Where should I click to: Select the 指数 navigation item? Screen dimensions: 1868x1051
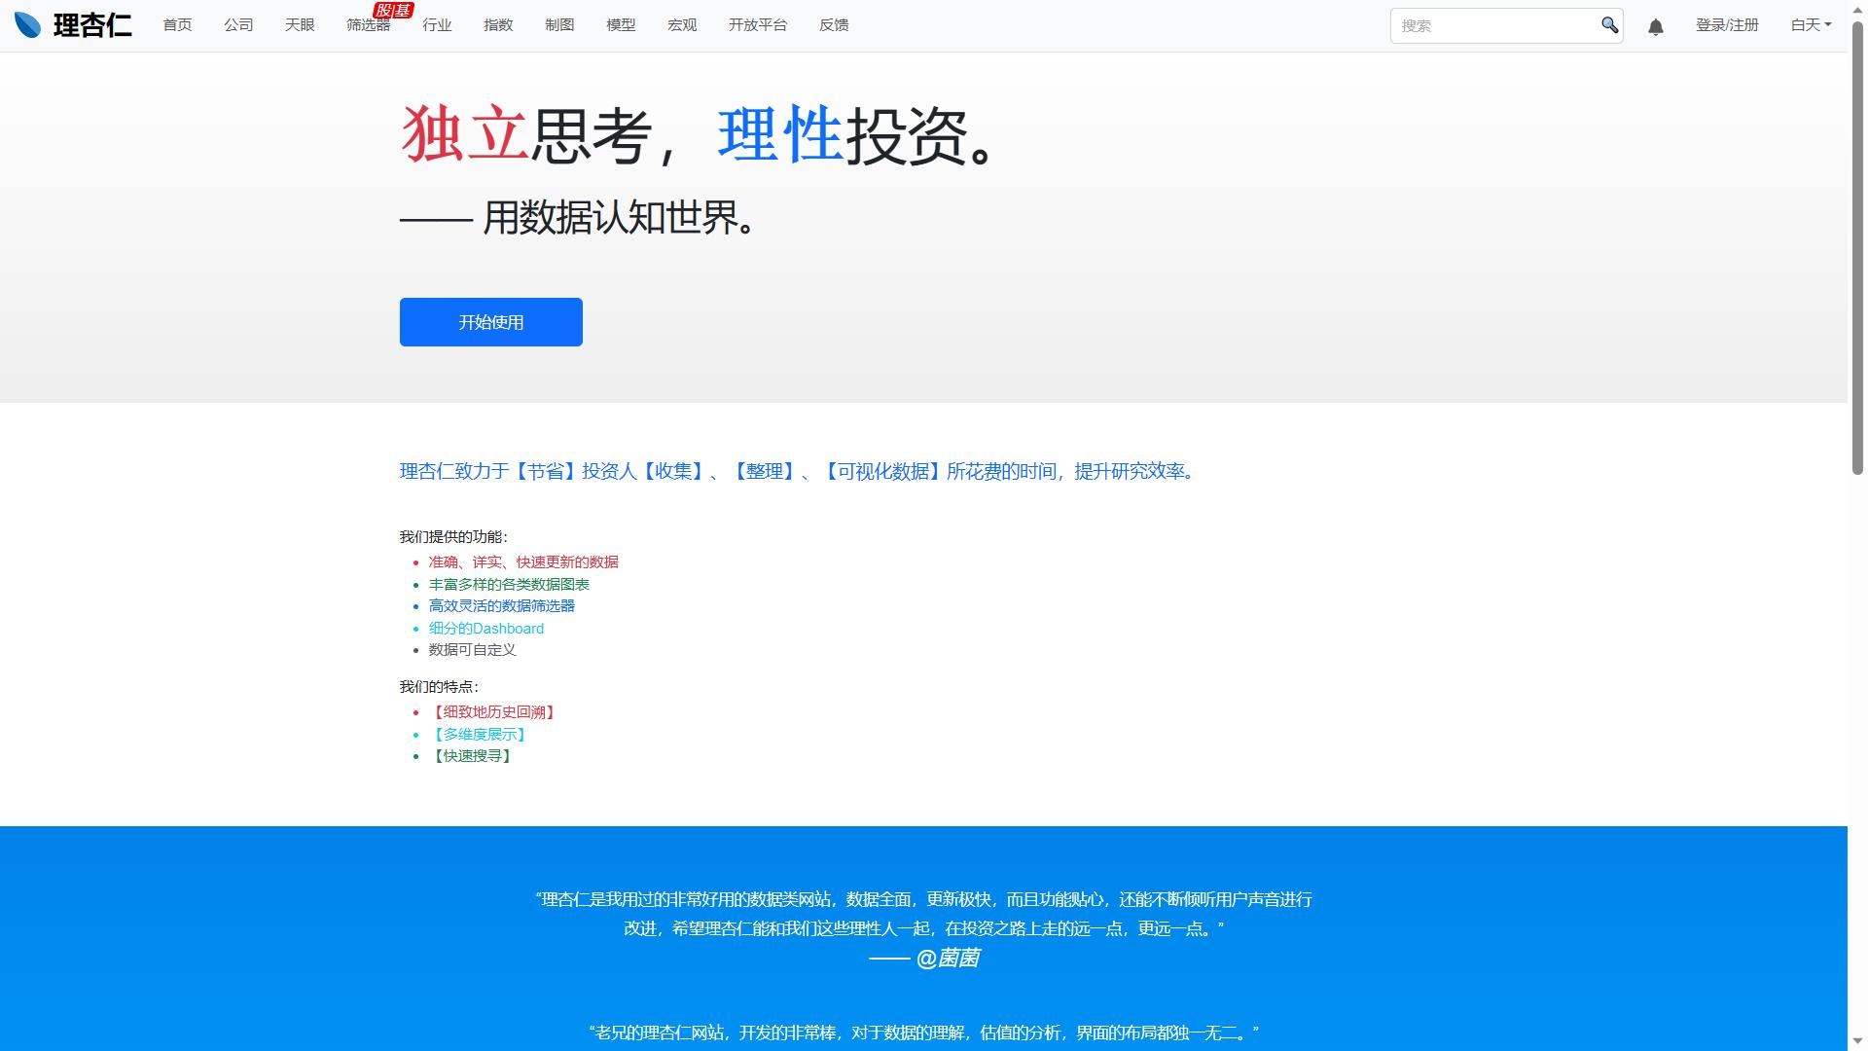click(x=498, y=25)
